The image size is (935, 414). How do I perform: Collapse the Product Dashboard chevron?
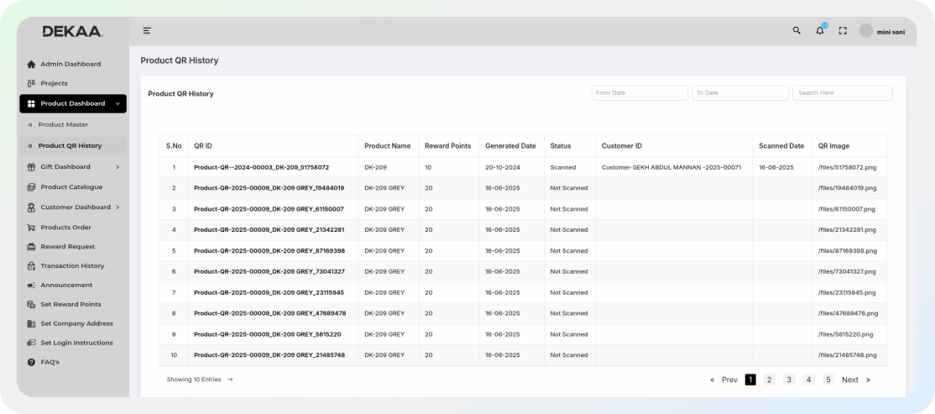tap(118, 104)
